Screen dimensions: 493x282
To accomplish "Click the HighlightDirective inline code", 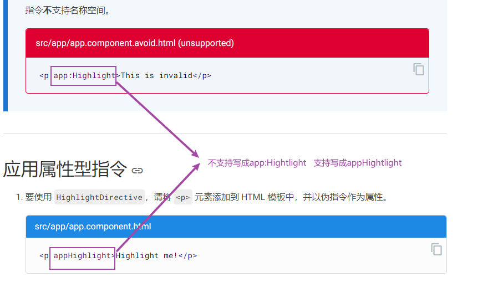I will click(99, 197).
